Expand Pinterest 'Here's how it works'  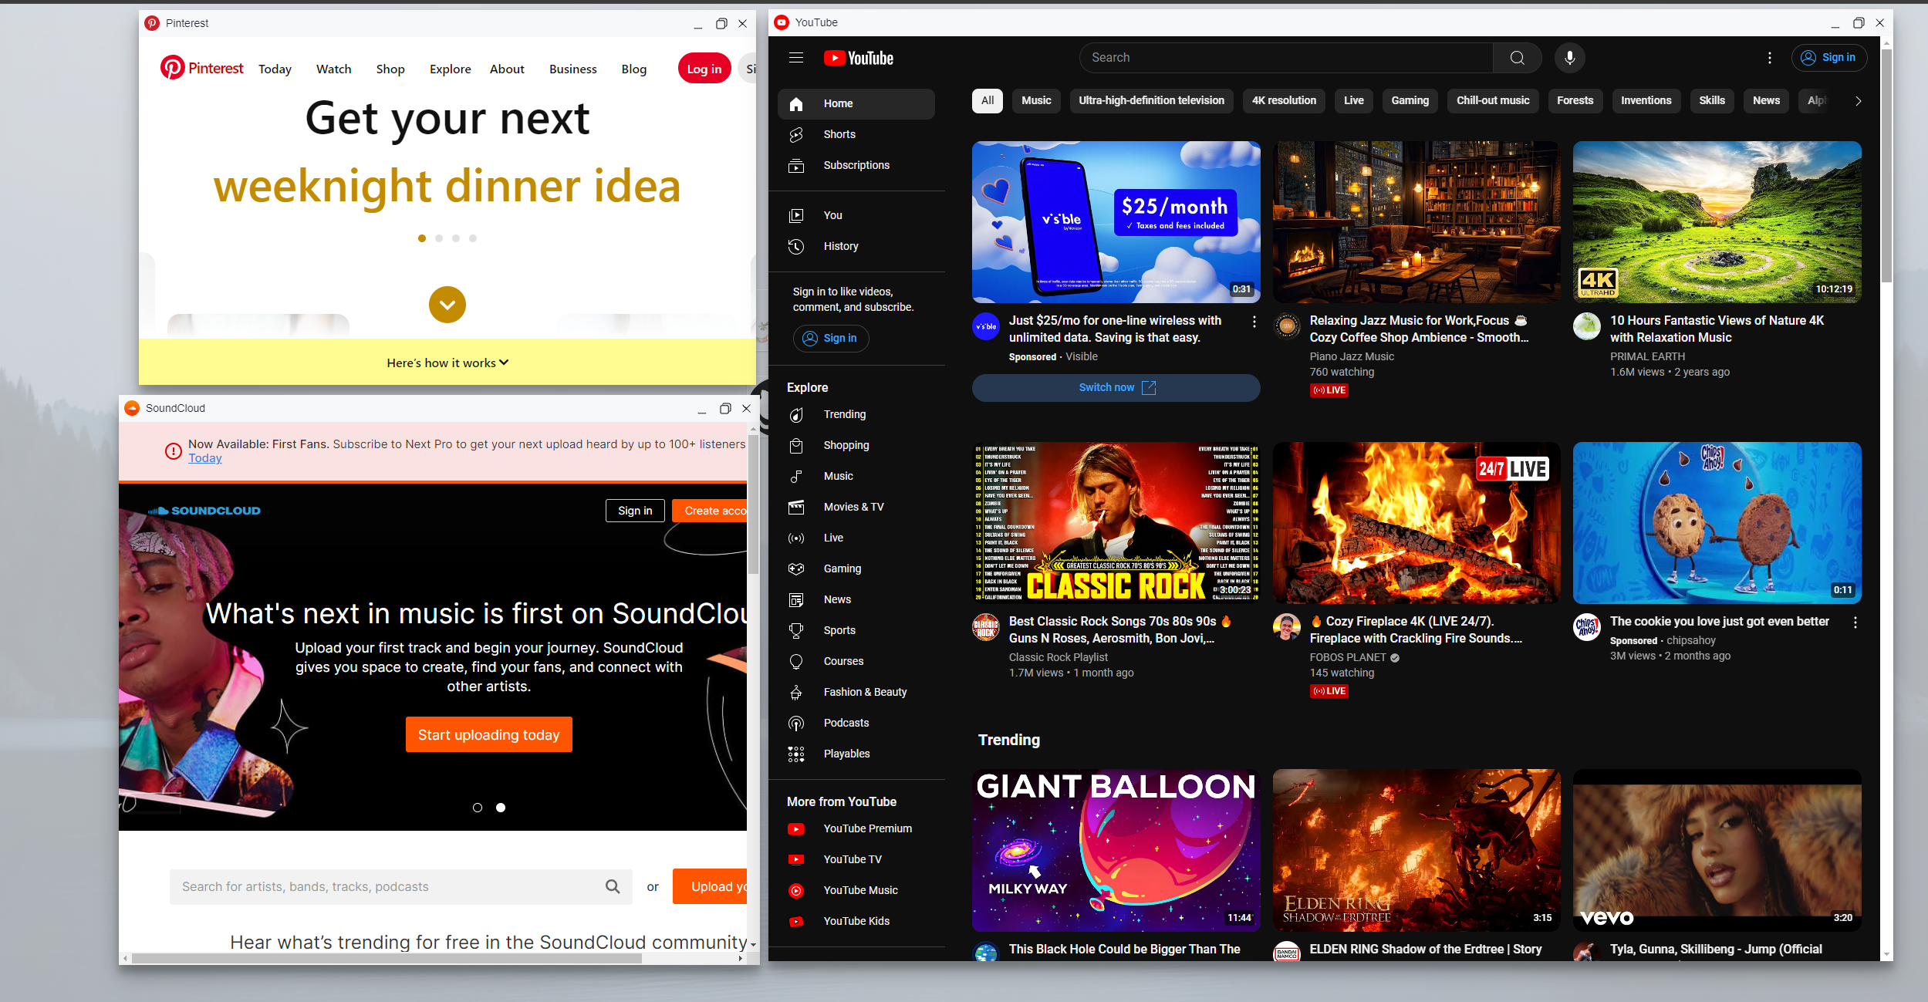(447, 363)
